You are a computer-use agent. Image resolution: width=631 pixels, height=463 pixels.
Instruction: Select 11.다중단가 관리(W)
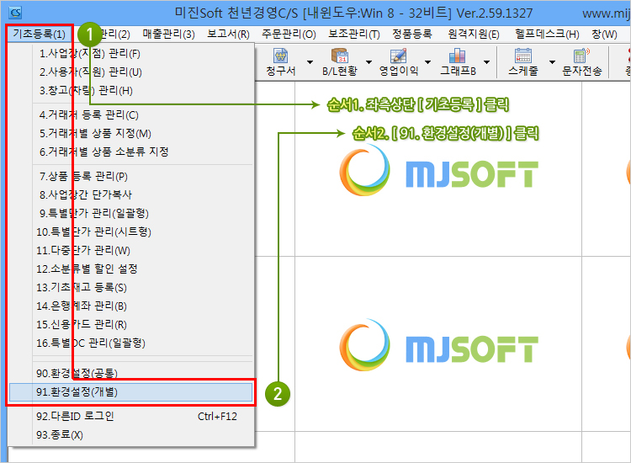pos(131,250)
